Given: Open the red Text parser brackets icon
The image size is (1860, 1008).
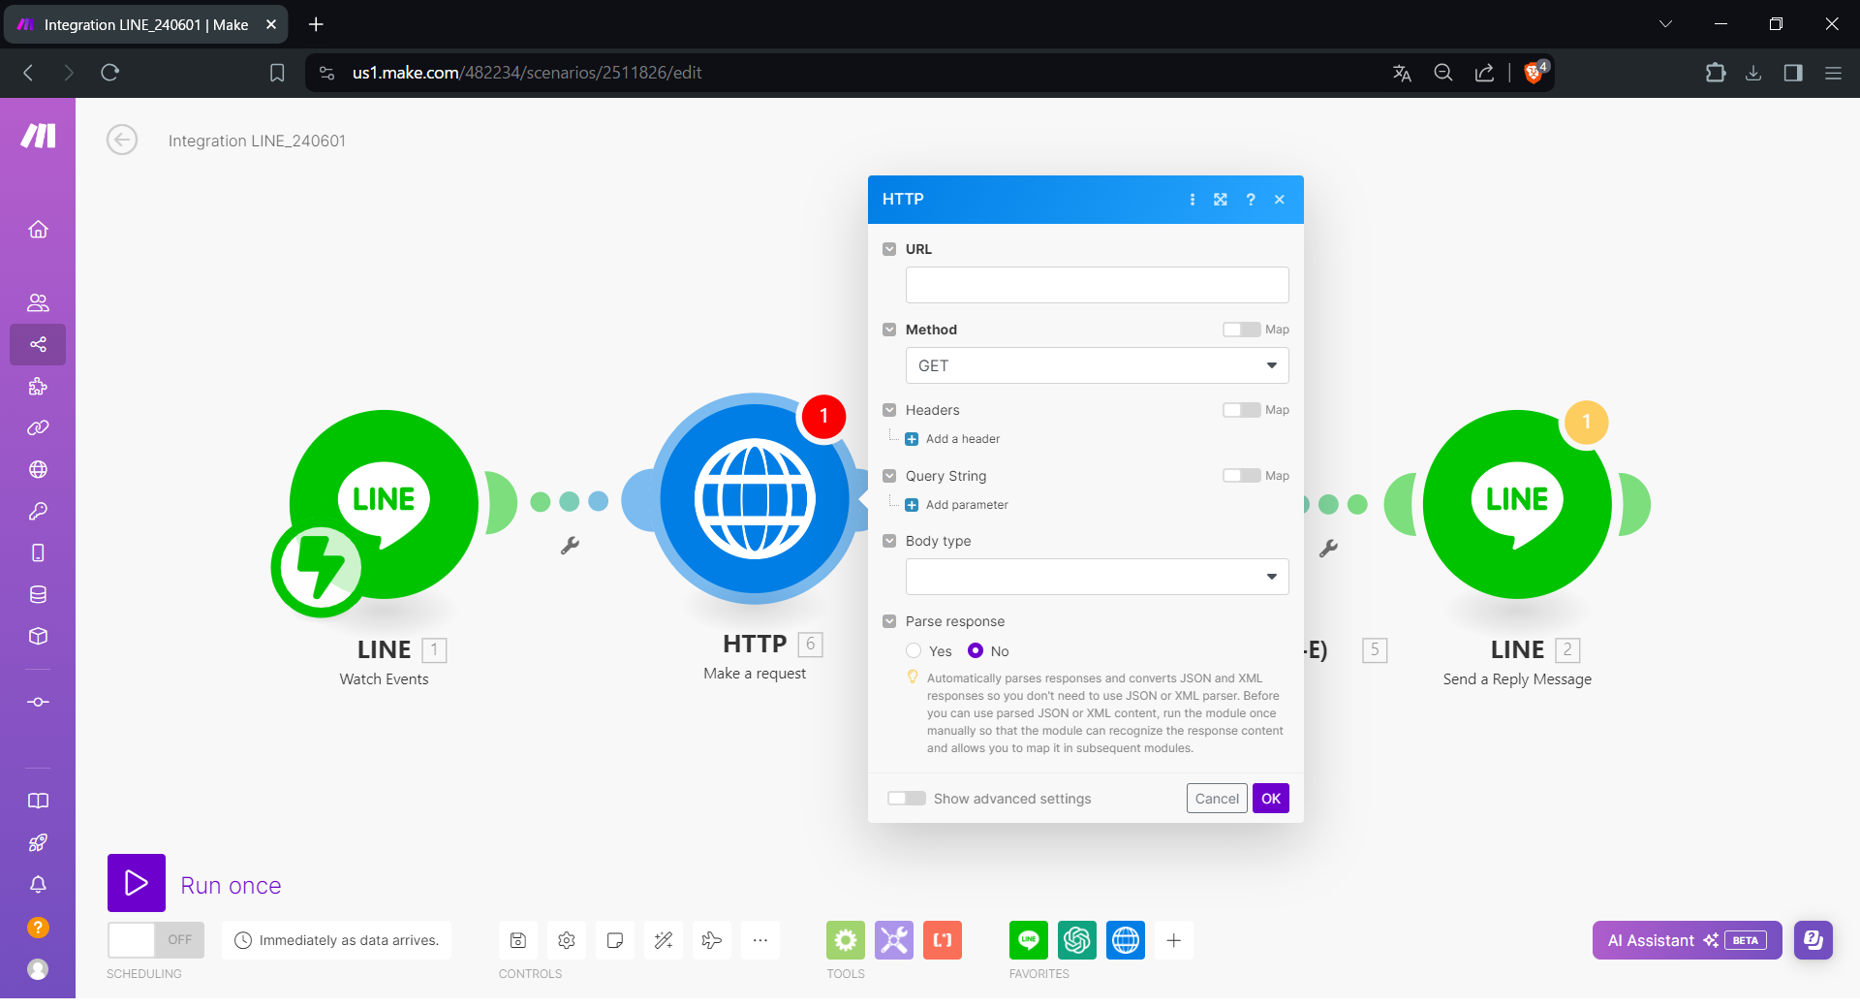Looking at the screenshot, I should 943,940.
